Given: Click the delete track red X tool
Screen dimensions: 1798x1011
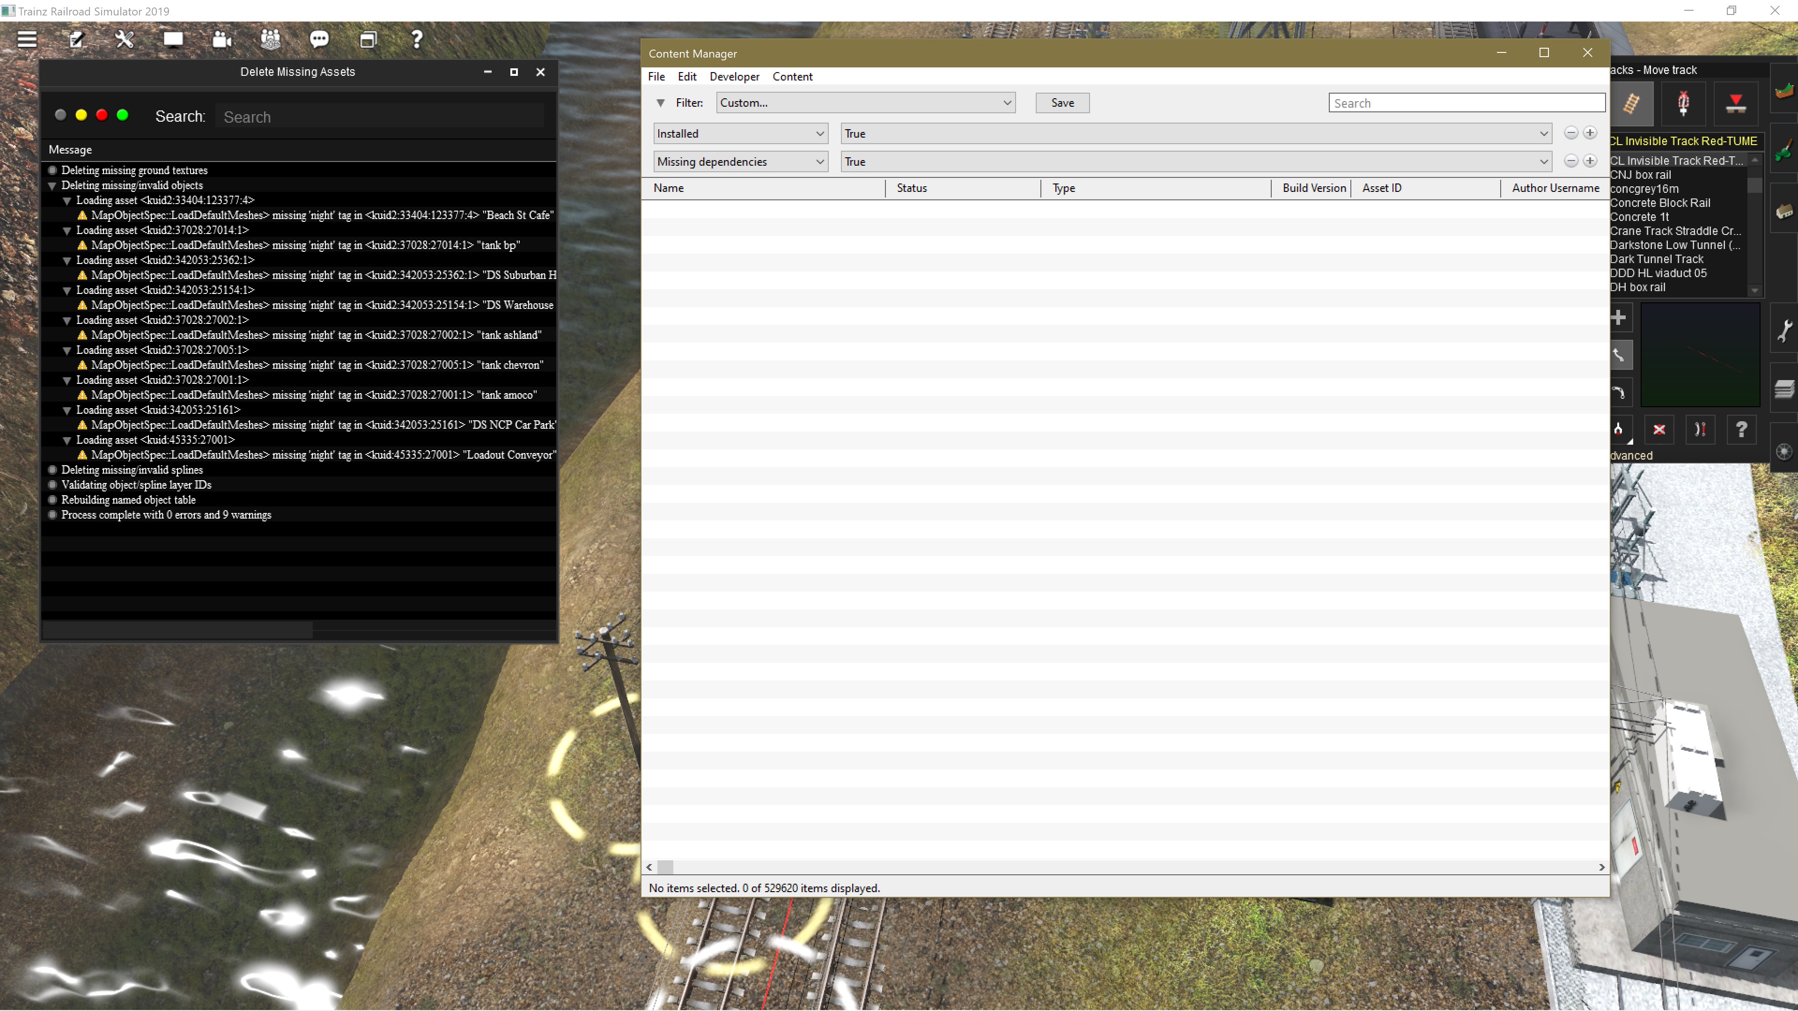Looking at the screenshot, I should pos(1659,429).
